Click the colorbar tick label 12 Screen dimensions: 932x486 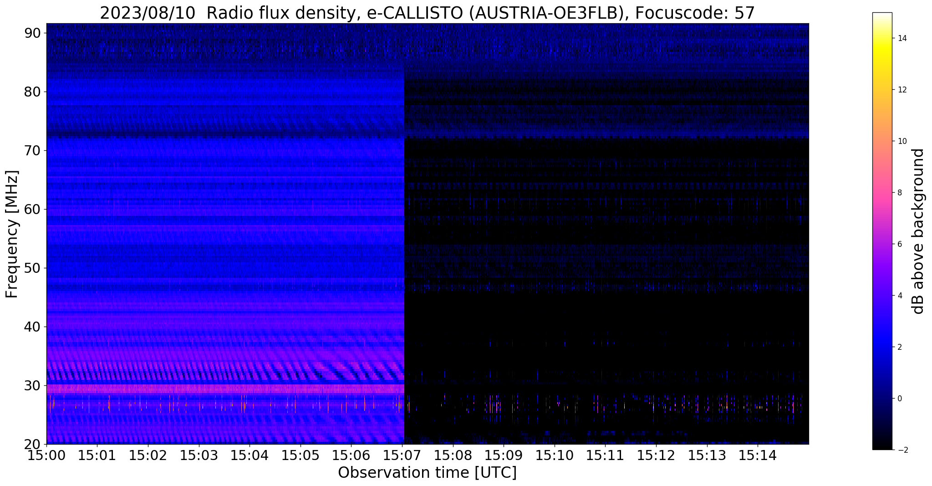tap(901, 90)
